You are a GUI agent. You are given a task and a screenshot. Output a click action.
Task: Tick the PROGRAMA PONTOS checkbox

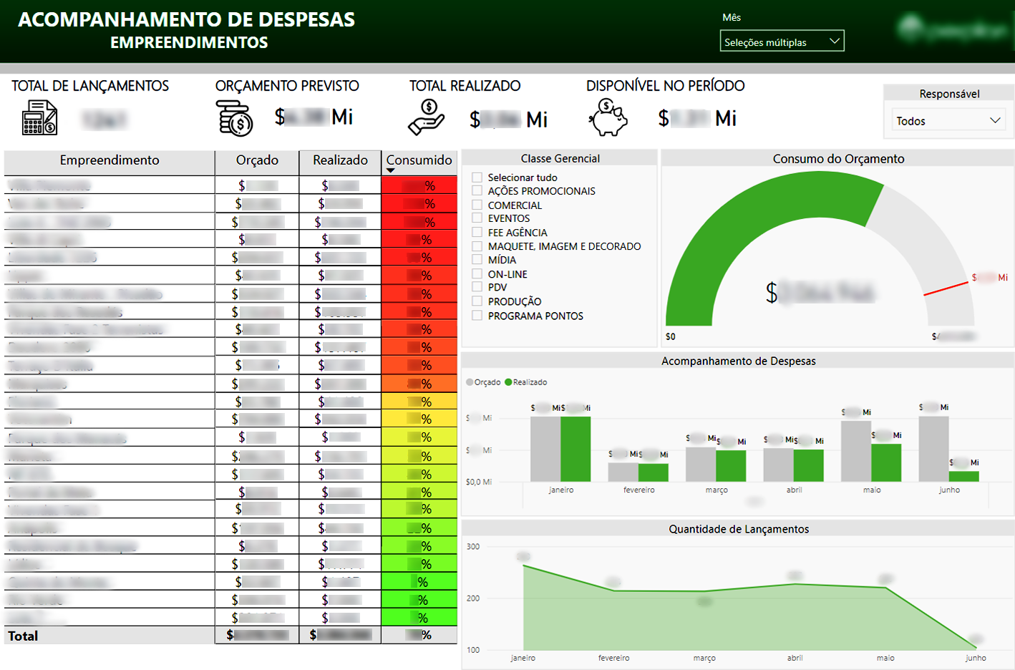click(477, 316)
